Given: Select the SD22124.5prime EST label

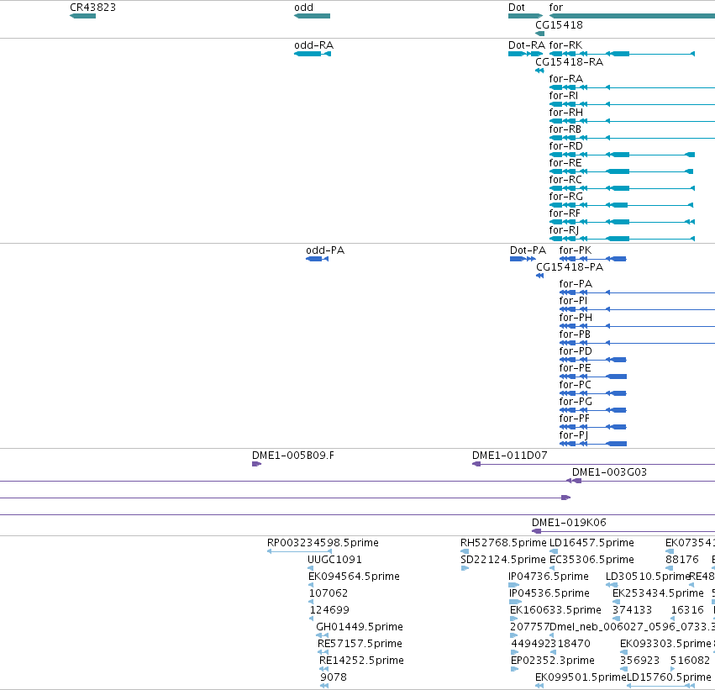Looking at the screenshot, I should click(503, 560).
